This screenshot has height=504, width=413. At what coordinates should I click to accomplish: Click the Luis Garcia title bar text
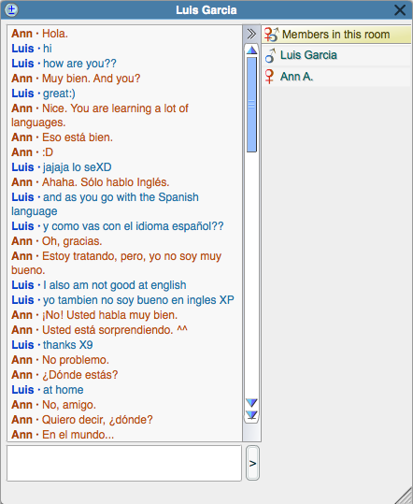point(206,10)
